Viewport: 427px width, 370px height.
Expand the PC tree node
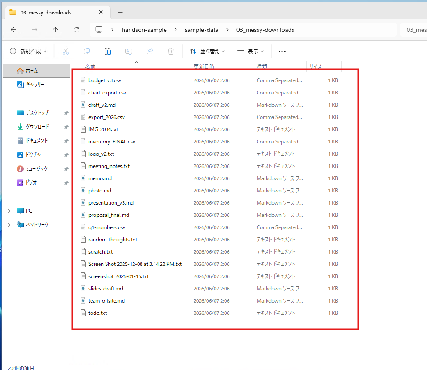pyautogui.click(x=9, y=211)
